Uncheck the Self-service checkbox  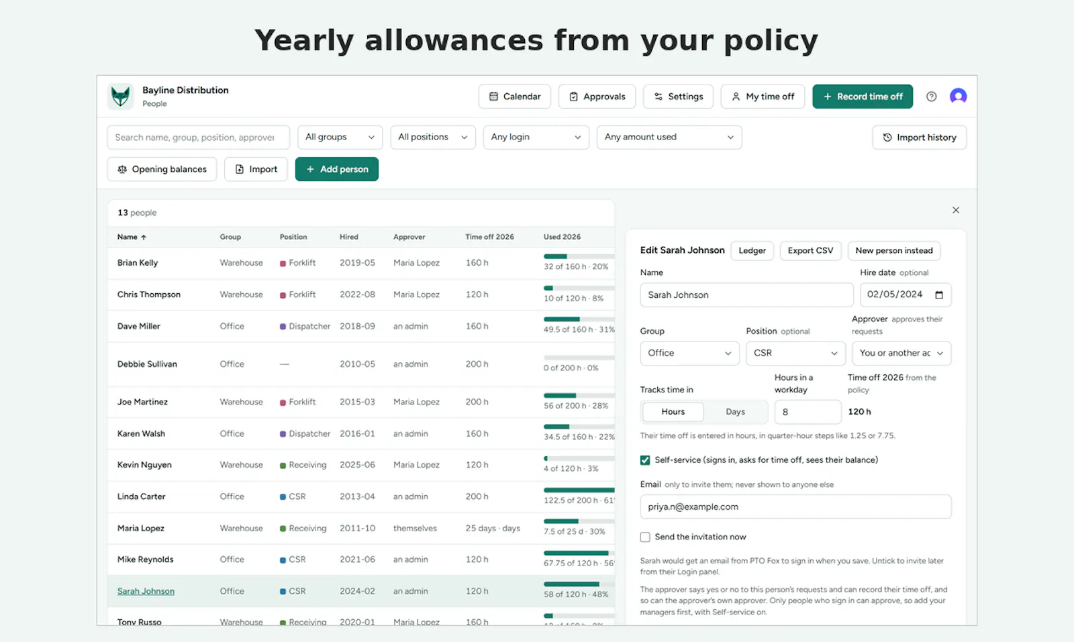pyautogui.click(x=645, y=460)
